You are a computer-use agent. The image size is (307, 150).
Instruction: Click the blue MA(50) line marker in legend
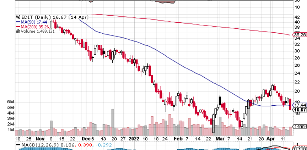coord(18,22)
